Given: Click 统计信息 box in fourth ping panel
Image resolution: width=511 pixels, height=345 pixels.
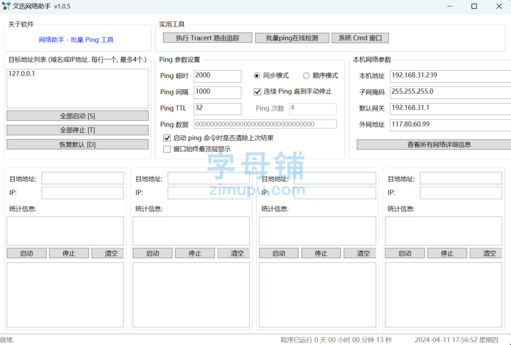Looking at the screenshot, I should pos(444,231).
